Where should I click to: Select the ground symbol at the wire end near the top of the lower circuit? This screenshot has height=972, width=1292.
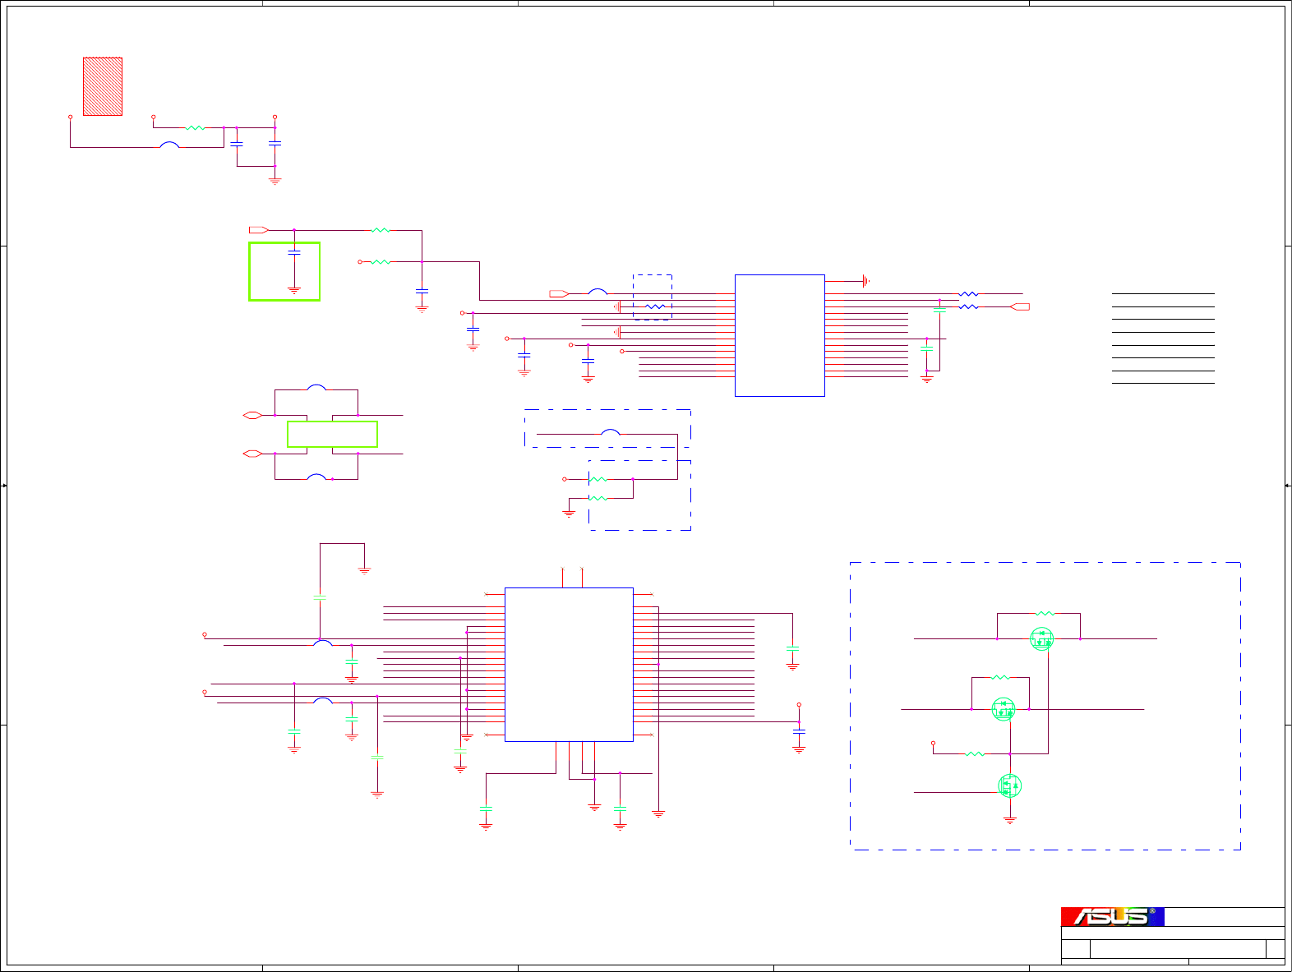[364, 570]
